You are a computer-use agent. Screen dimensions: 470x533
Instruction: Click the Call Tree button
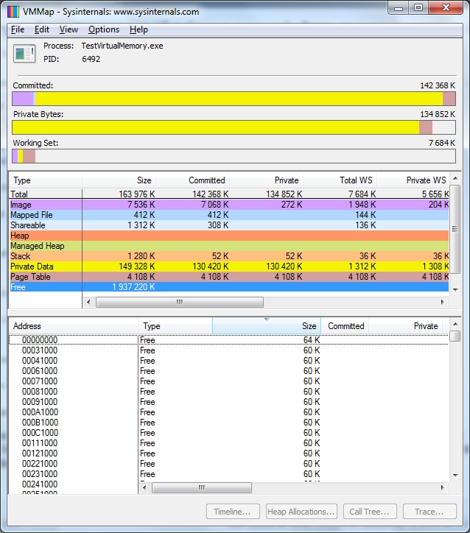pos(370,512)
